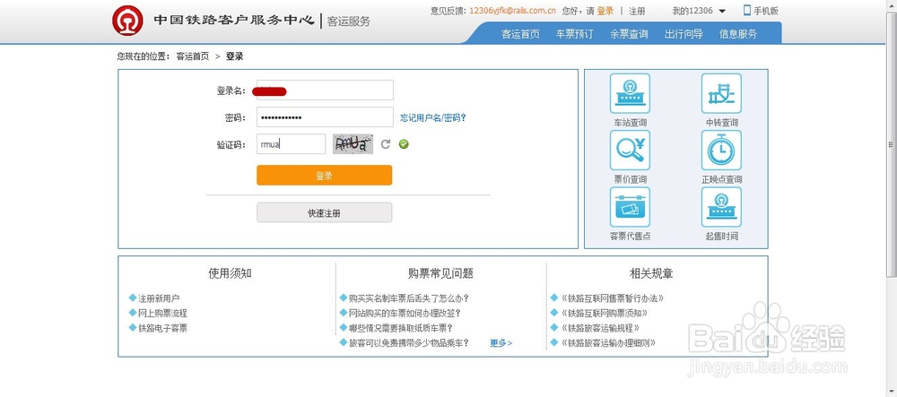The image size is (897, 397).
Task: Focus the 验证码 captcha input field
Action: [x=292, y=144]
